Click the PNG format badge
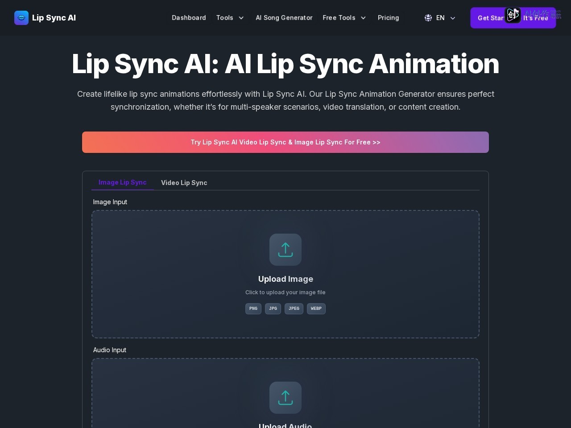Image resolution: width=571 pixels, height=428 pixels. 253,309
